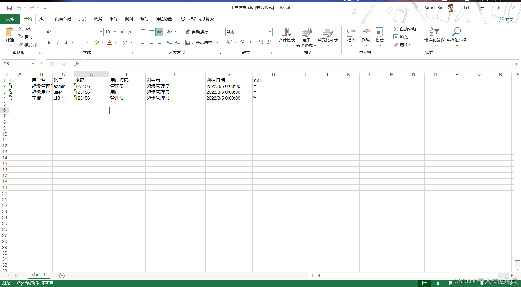This screenshot has width=521, height=287.
Task: Open the font name dropdown
Action: click(x=101, y=32)
